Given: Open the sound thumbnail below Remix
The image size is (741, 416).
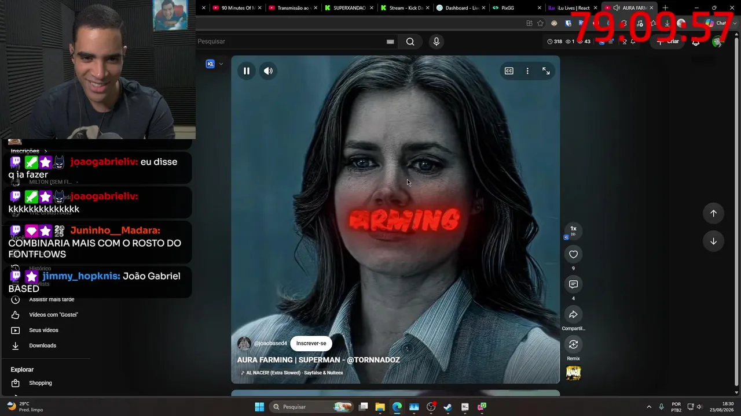Looking at the screenshot, I should coord(573,373).
